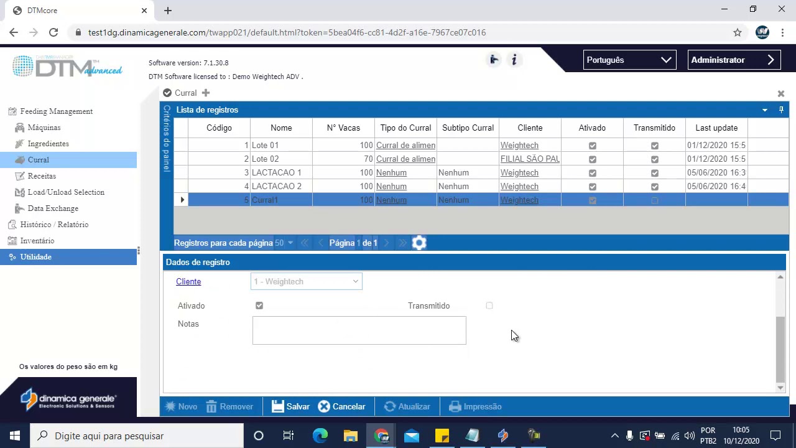This screenshot has height=448, width=796.
Task: Close the Curral panel with X icon
Action: coord(781,93)
